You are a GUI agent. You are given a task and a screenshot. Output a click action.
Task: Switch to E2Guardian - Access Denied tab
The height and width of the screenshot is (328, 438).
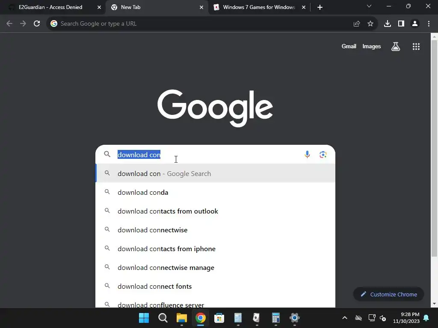50,7
